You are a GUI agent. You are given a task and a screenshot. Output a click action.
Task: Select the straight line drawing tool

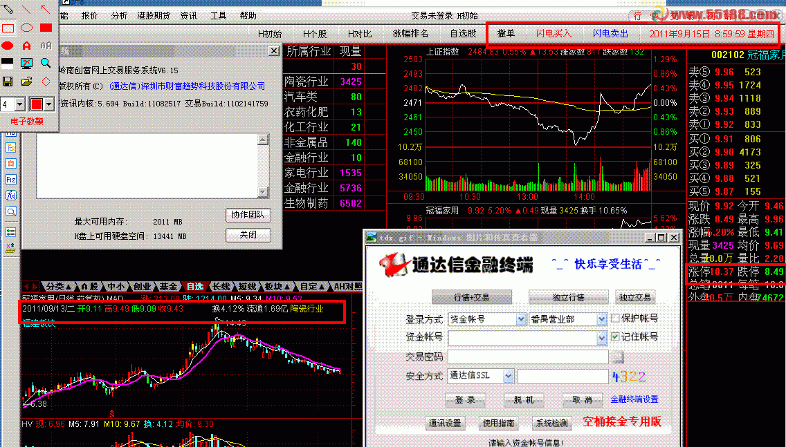pos(26,9)
